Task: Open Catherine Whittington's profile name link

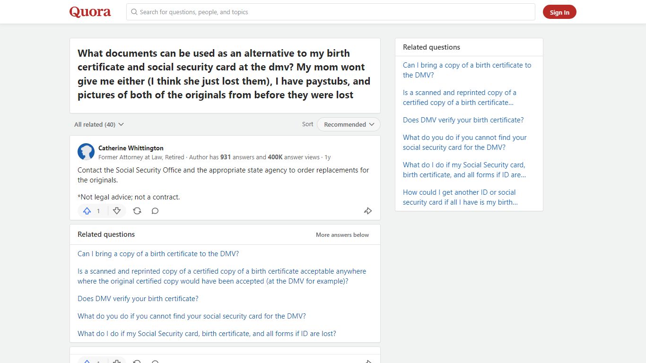Action: (131, 148)
